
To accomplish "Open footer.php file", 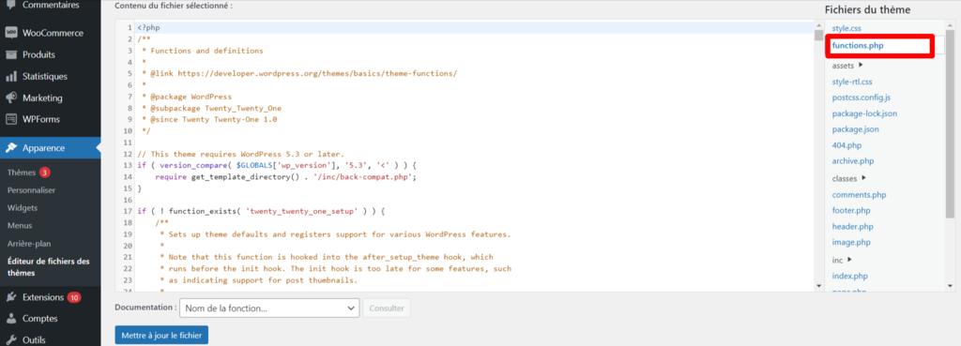I will pyautogui.click(x=851, y=211).
